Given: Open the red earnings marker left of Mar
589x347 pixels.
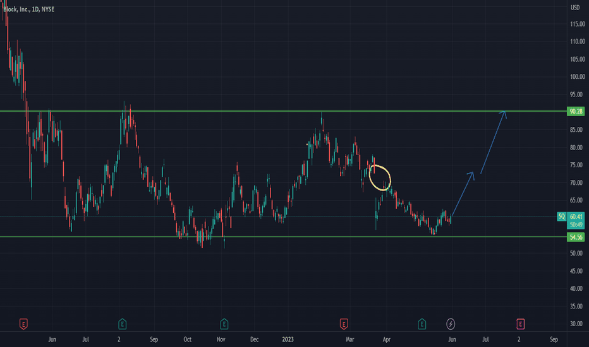Looking at the screenshot, I should click(344, 324).
